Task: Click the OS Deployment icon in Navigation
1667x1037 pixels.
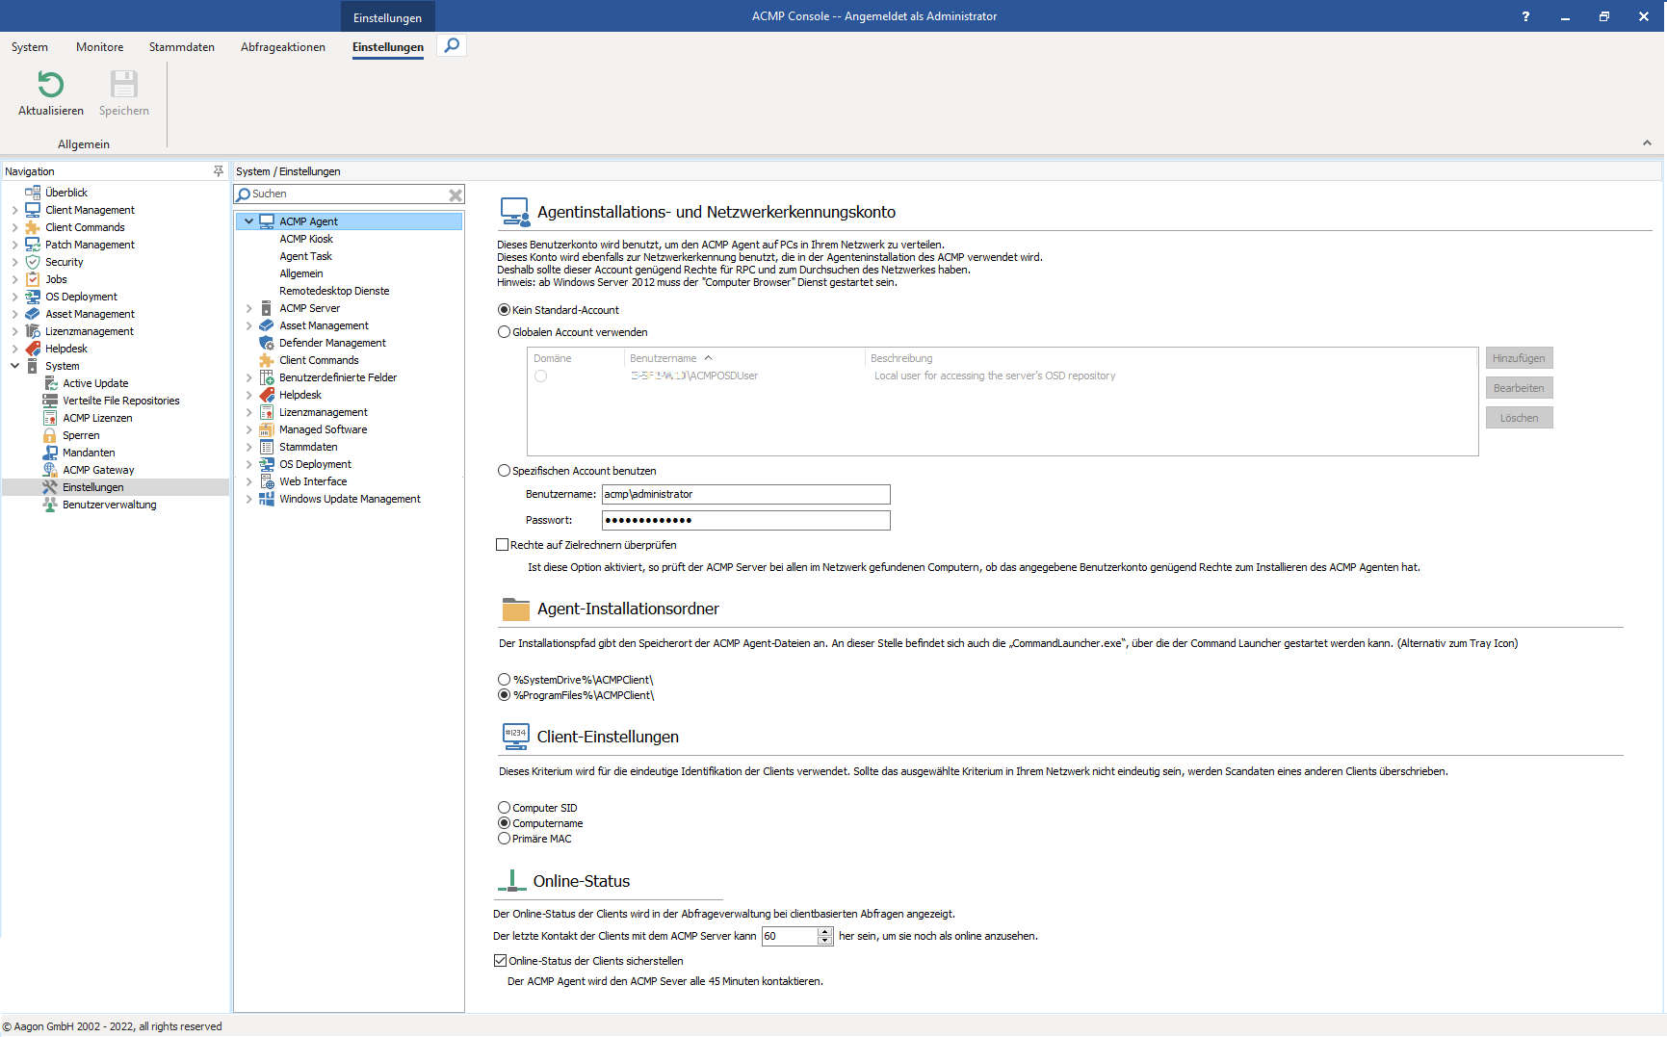Action: pyautogui.click(x=33, y=297)
